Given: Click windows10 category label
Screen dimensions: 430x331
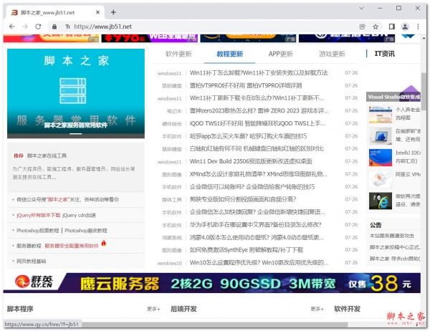Looking at the screenshot, I should tap(169, 263).
